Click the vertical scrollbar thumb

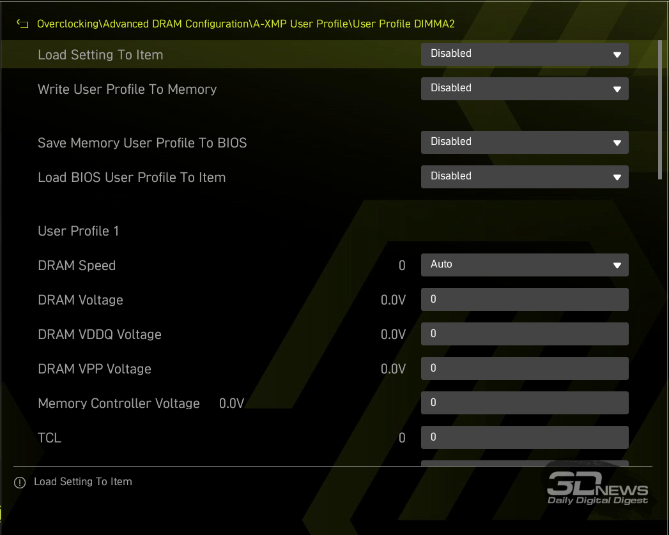click(x=661, y=110)
